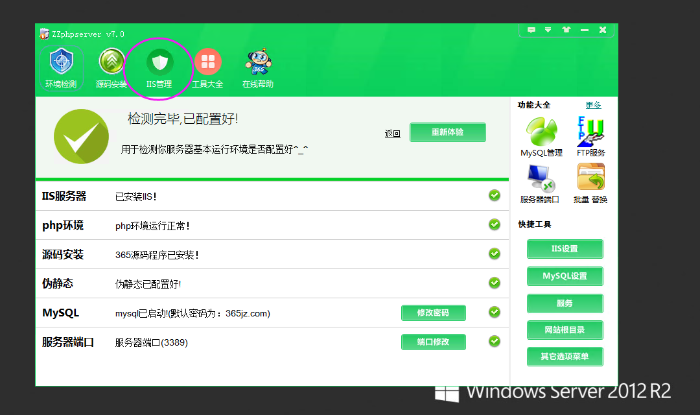Click the 伪静态 row green check icon
The width and height of the screenshot is (700, 415).
tap(494, 283)
